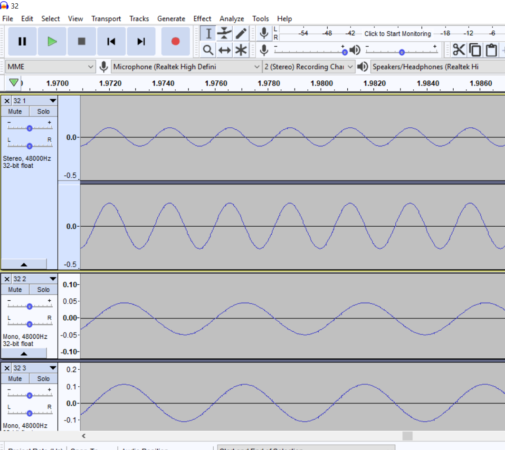
Task: Open the Recording Channels dropdown
Action: coord(308,67)
